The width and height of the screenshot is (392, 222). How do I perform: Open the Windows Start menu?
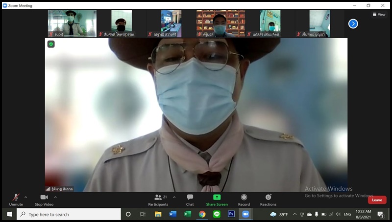coord(9,214)
